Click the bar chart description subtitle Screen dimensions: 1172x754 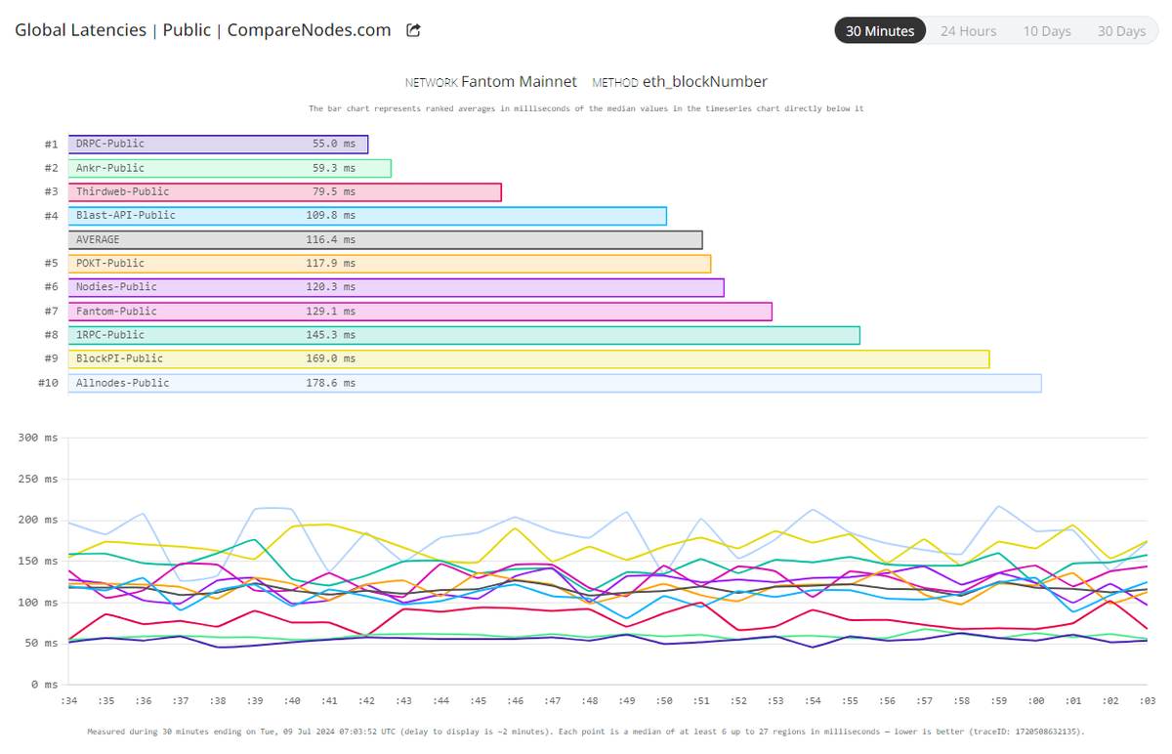tap(586, 108)
